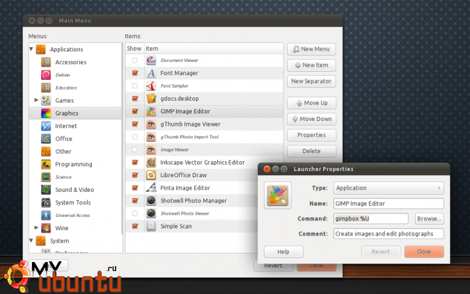Select the Sound & Video menu category
The height and width of the screenshot is (294, 470).
(x=75, y=190)
